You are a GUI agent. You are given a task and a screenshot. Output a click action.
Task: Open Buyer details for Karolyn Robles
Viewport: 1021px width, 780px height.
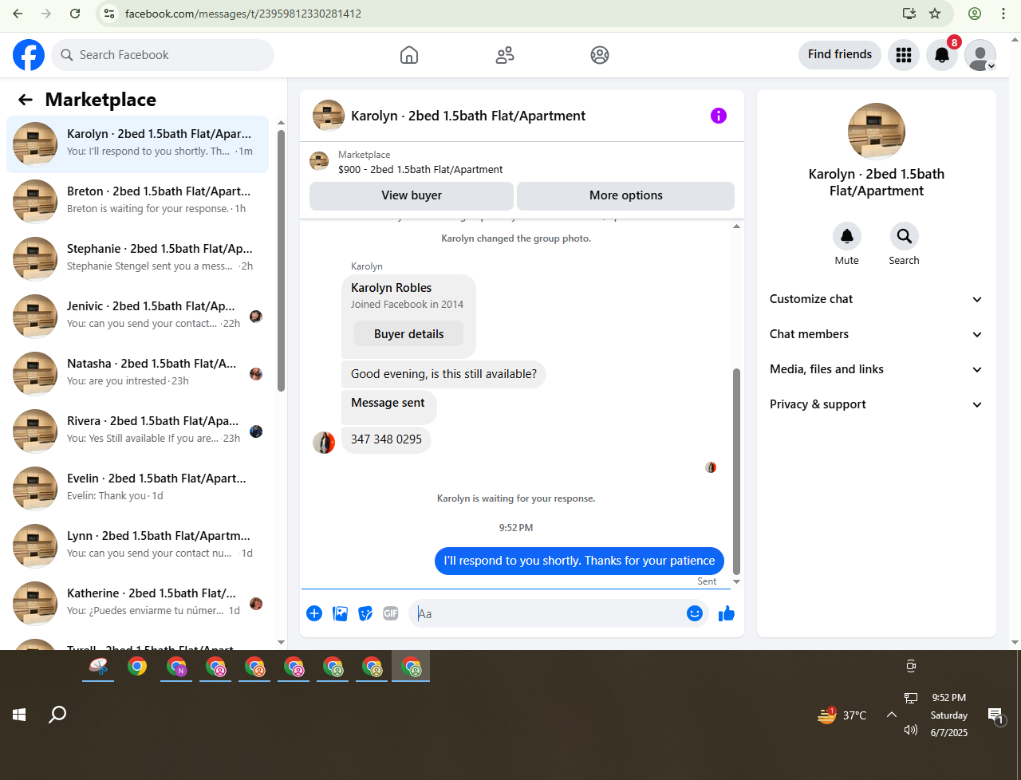pos(408,334)
